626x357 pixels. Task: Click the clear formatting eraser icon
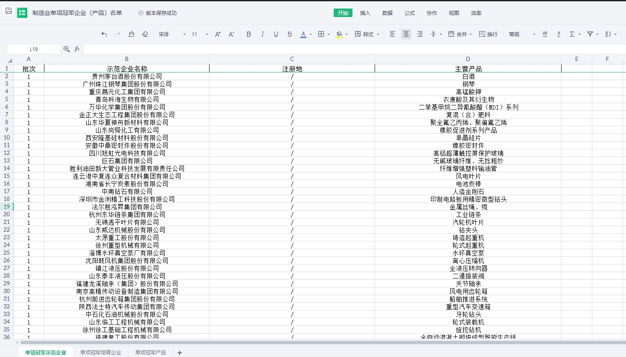tap(145, 34)
